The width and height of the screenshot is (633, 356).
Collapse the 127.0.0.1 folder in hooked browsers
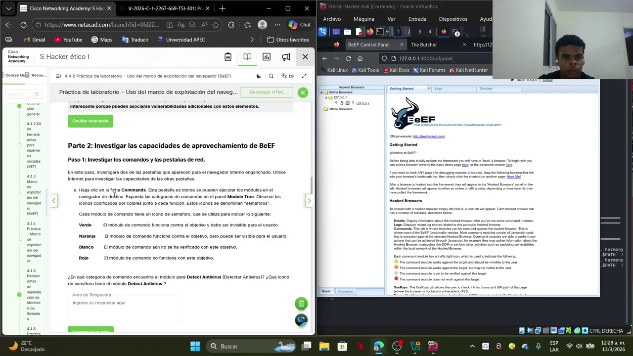(x=326, y=98)
